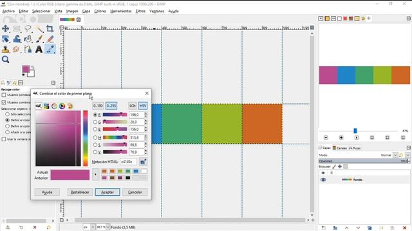Open the GIMP color selector tab
The height and width of the screenshot is (231, 412).
(39, 106)
